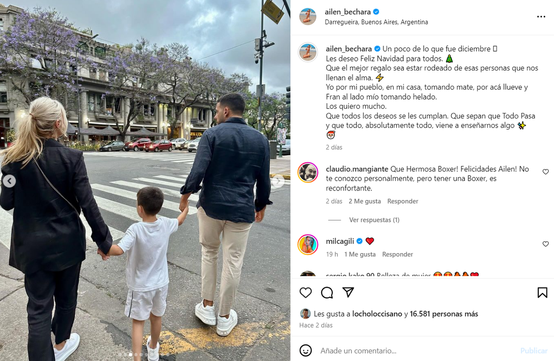
Task: Go to the previous photo arrow
Action: [x=9, y=181]
